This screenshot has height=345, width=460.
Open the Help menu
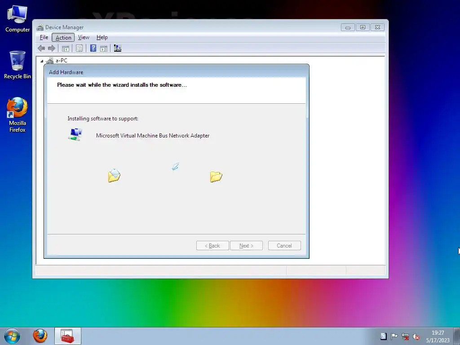pos(102,37)
